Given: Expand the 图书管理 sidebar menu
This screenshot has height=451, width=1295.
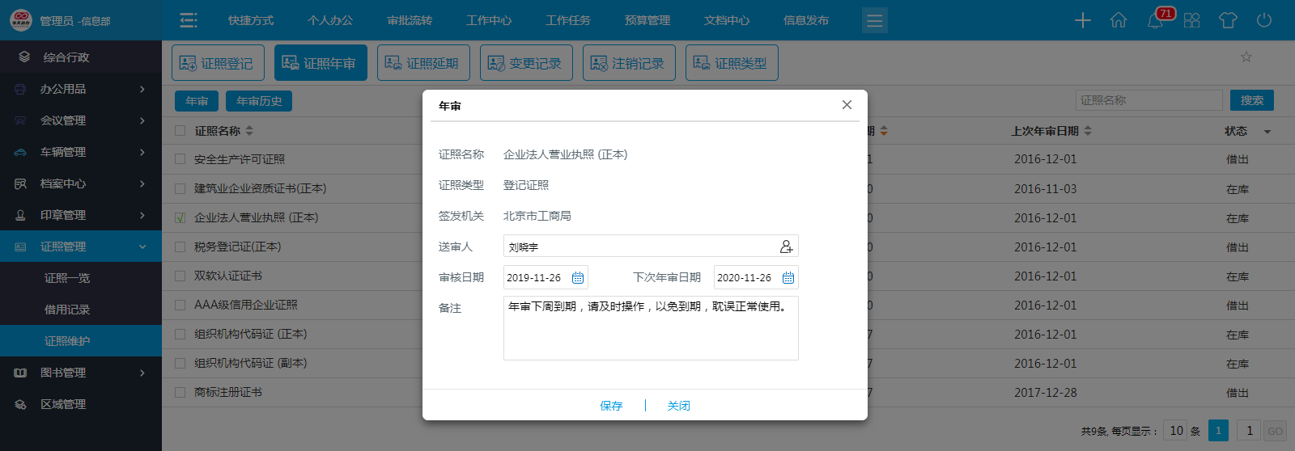Looking at the screenshot, I should (142, 373).
